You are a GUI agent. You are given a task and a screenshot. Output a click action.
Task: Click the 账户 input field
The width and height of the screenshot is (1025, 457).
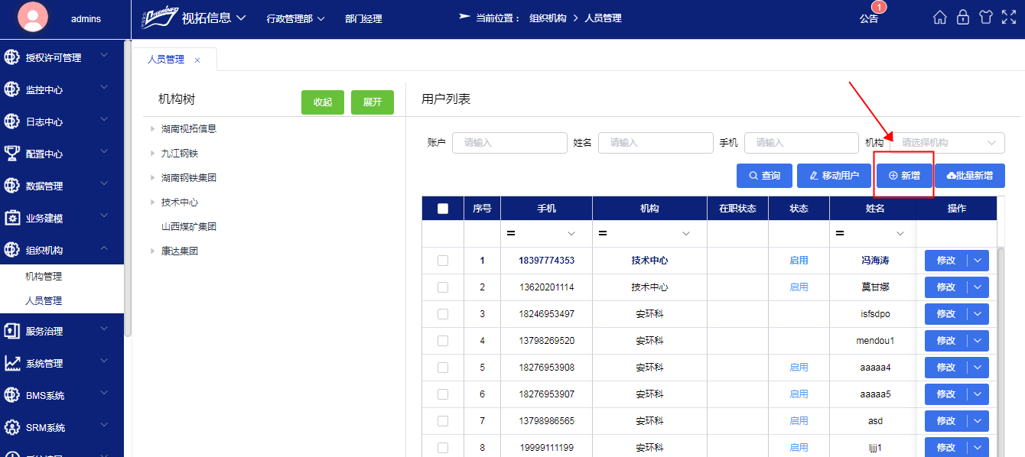pyautogui.click(x=509, y=143)
